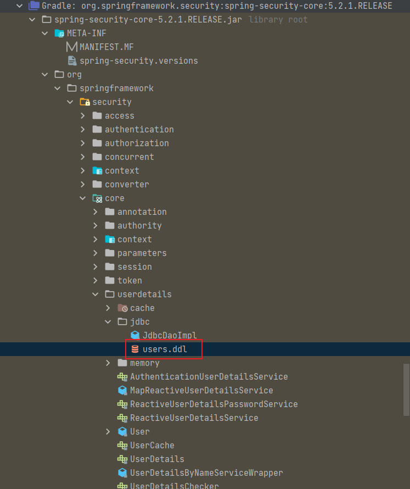Click the UserDetailsByNameServiceWrapper class icon
410x489 pixels.
(122, 473)
